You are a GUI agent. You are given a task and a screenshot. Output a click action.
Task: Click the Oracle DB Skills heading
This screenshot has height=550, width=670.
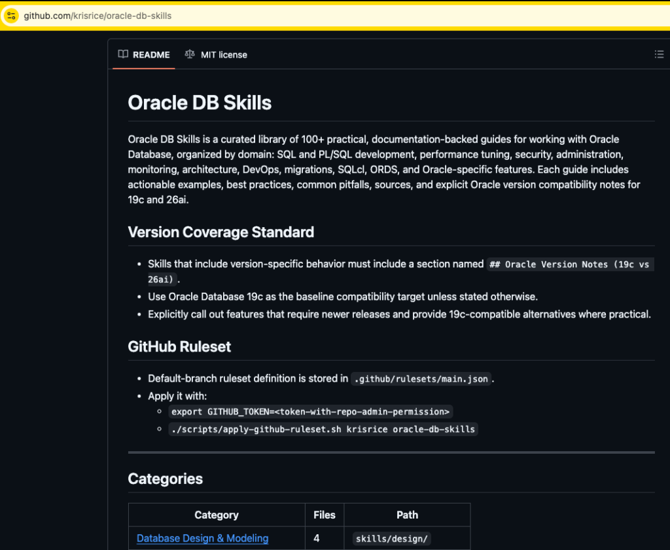coord(200,103)
